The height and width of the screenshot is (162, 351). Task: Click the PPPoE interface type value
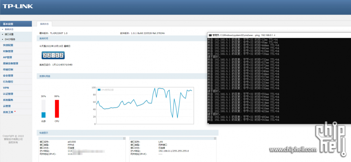point(71,145)
